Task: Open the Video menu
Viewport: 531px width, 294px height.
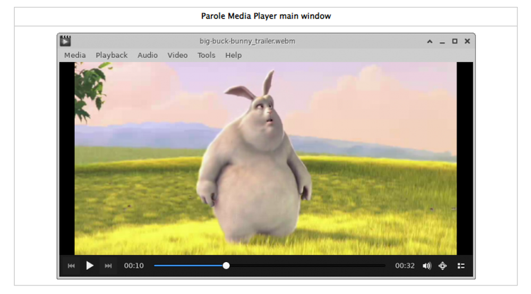Action: (177, 55)
